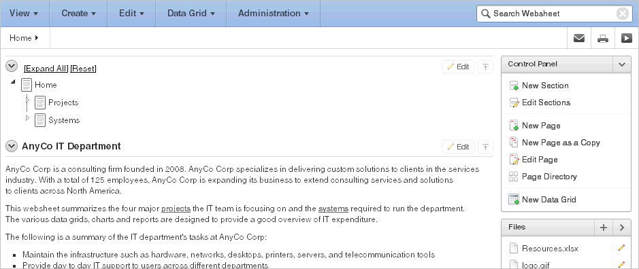Collapse the AnyCo IT Department section
The width and height of the screenshot is (639, 269).
(x=12, y=145)
